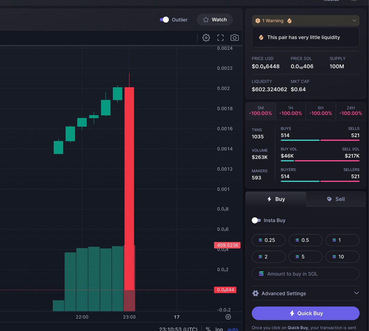Click the TXNS count 1035
The image size is (369, 331).
(258, 137)
